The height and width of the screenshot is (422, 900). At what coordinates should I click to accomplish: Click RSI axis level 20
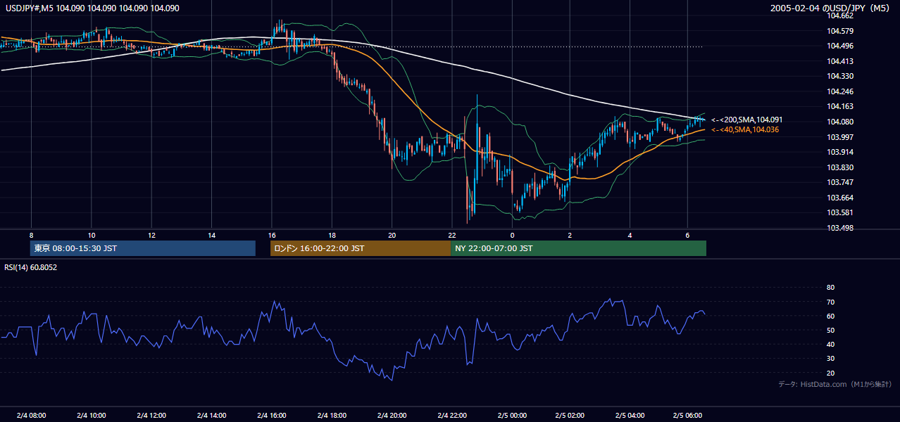[830, 373]
